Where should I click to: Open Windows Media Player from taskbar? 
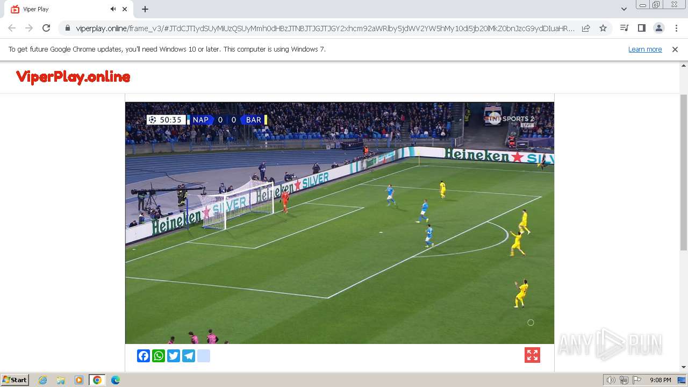point(79,380)
